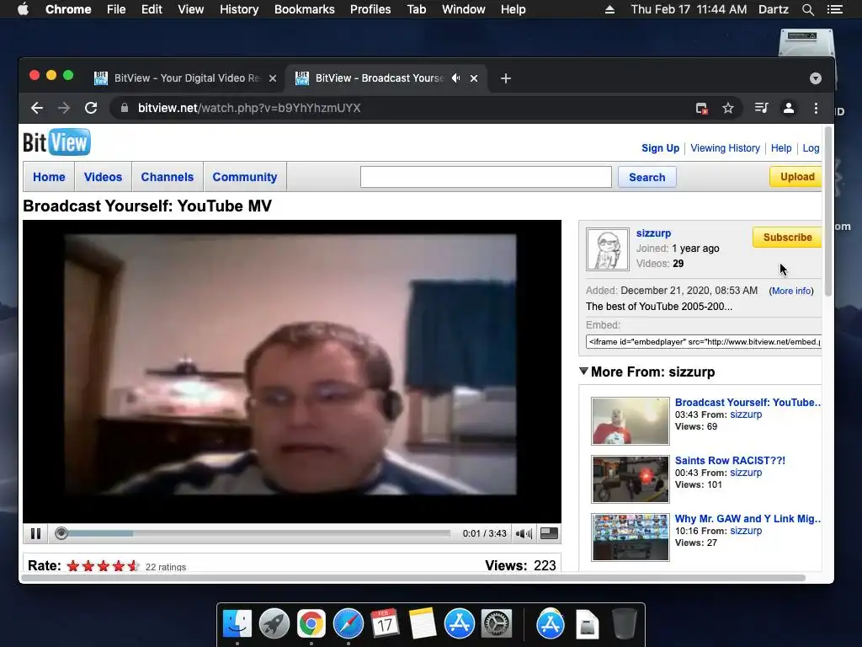The width and height of the screenshot is (862, 647).
Task: Open the Videos nav tab
Action: point(103,177)
